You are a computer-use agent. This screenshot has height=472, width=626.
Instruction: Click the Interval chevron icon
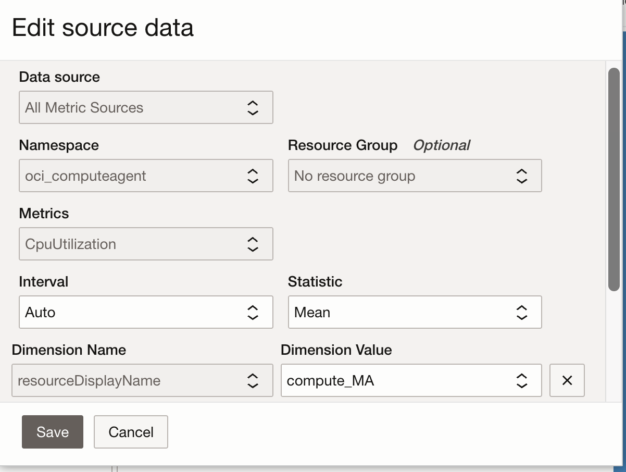point(252,312)
